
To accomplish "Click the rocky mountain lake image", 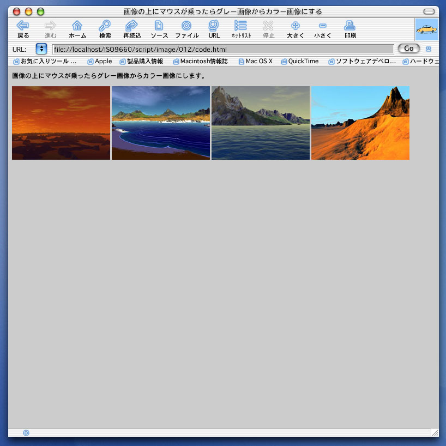I will coord(261,123).
